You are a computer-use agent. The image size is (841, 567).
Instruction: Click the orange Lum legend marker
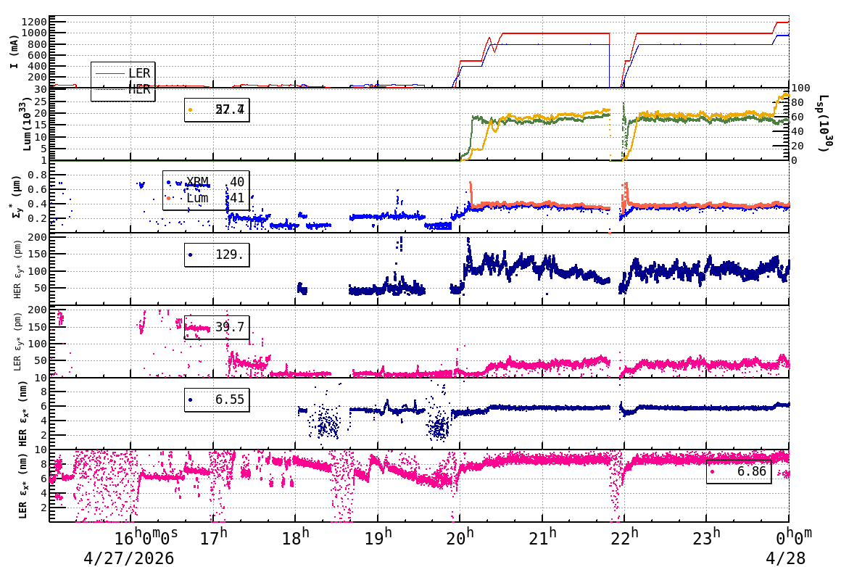pos(169,199)
